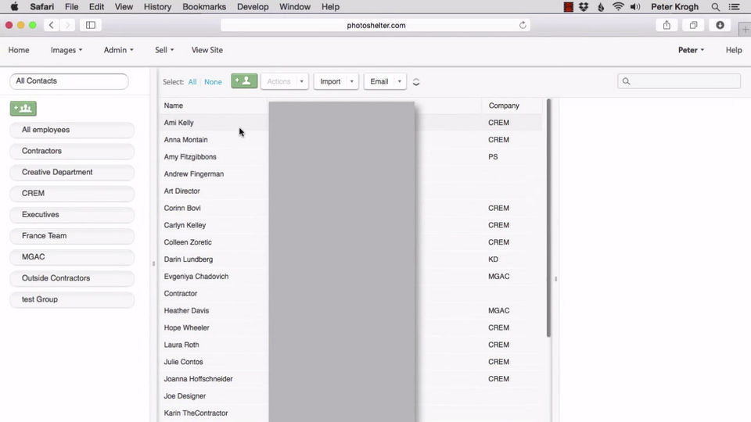Click the All Contacts button

(69, 80)
